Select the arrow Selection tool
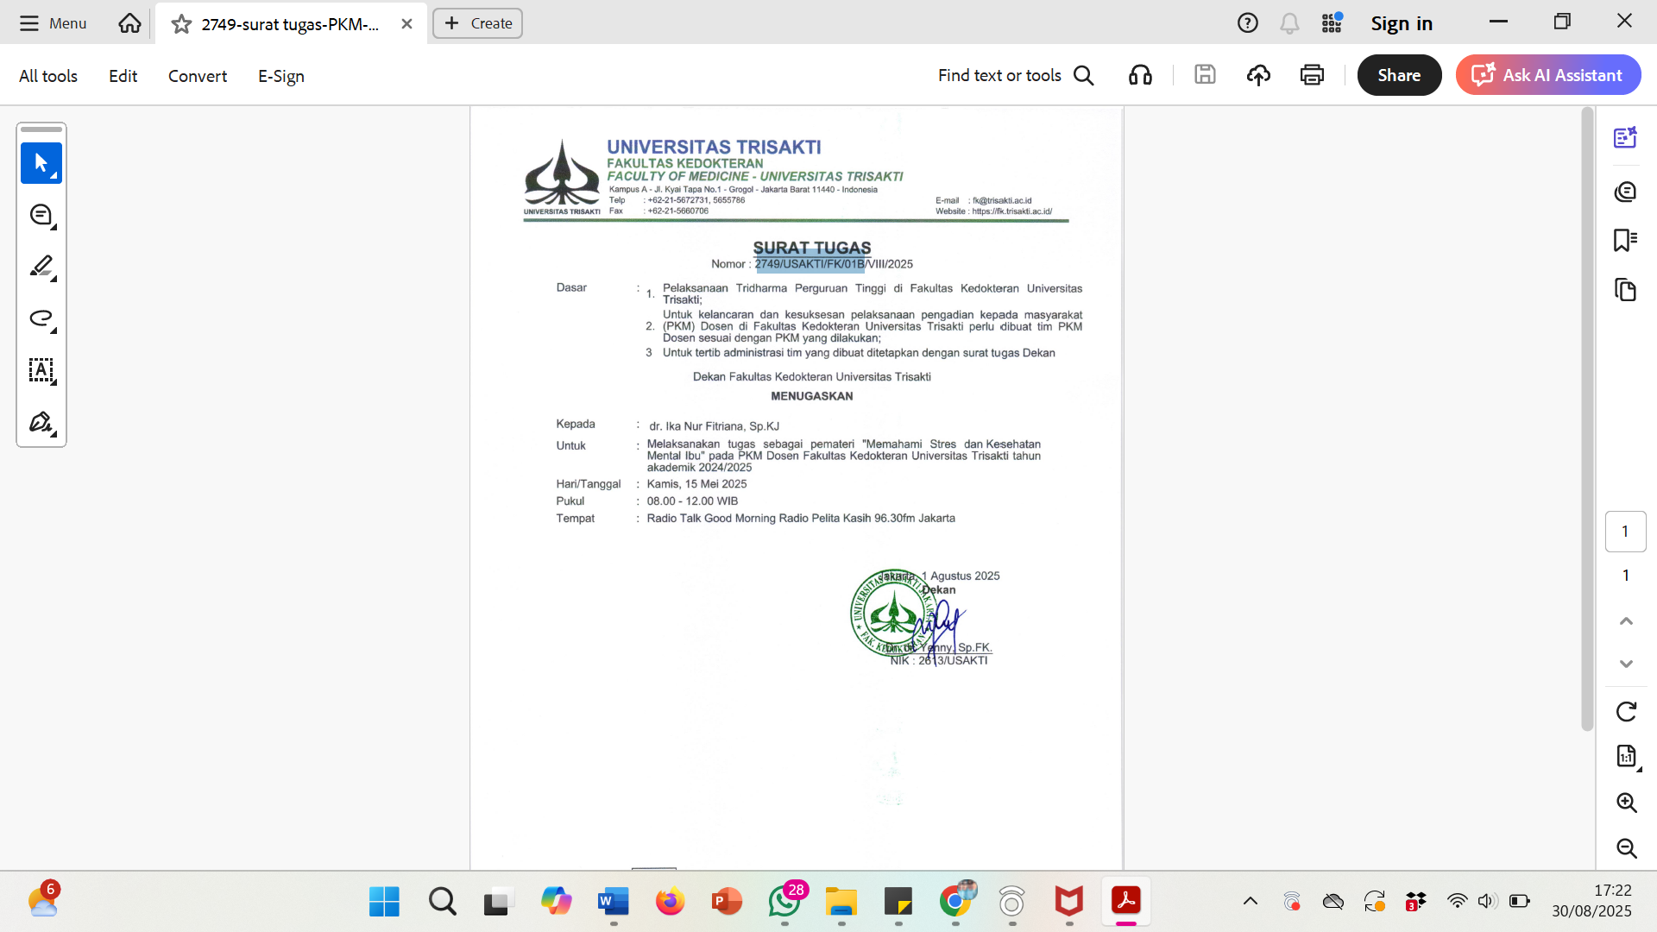This screenshot has height=932, width=1657. (41, 162)
